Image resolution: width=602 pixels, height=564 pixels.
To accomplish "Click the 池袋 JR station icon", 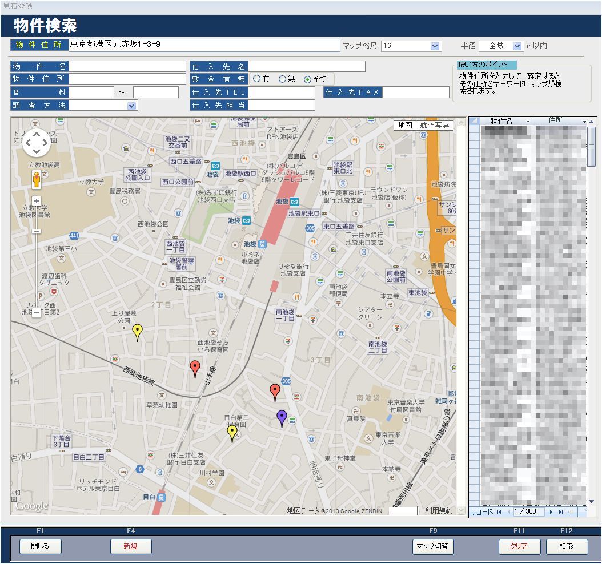I will click(x=262, y=244).
